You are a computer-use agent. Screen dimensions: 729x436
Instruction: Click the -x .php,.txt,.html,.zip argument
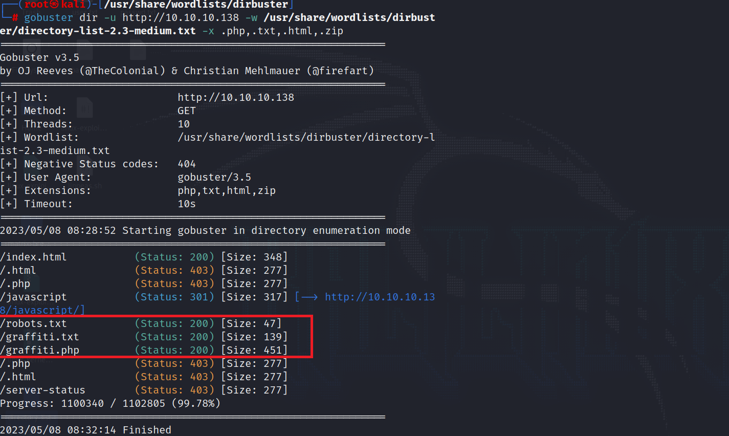[x=273, y=31]
